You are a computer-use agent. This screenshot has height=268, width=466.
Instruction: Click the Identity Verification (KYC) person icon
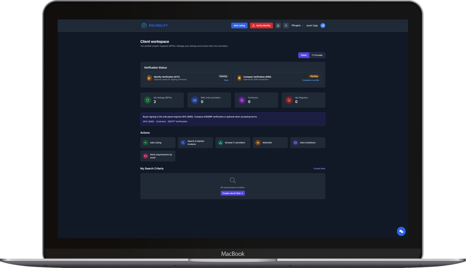pos(149,78)
